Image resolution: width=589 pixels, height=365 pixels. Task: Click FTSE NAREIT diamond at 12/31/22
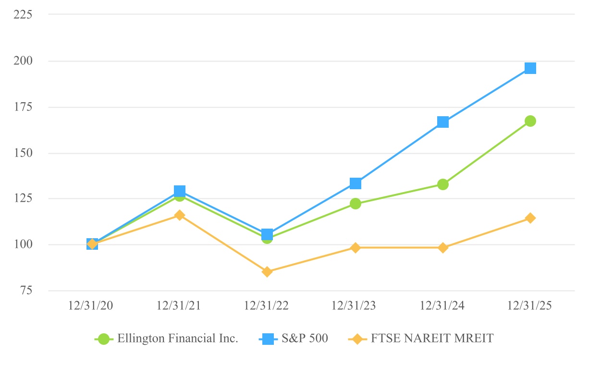point(268,272)
